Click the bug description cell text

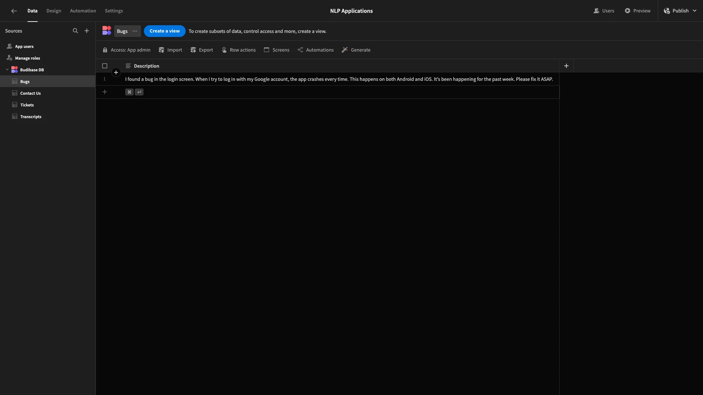point(339,79)
